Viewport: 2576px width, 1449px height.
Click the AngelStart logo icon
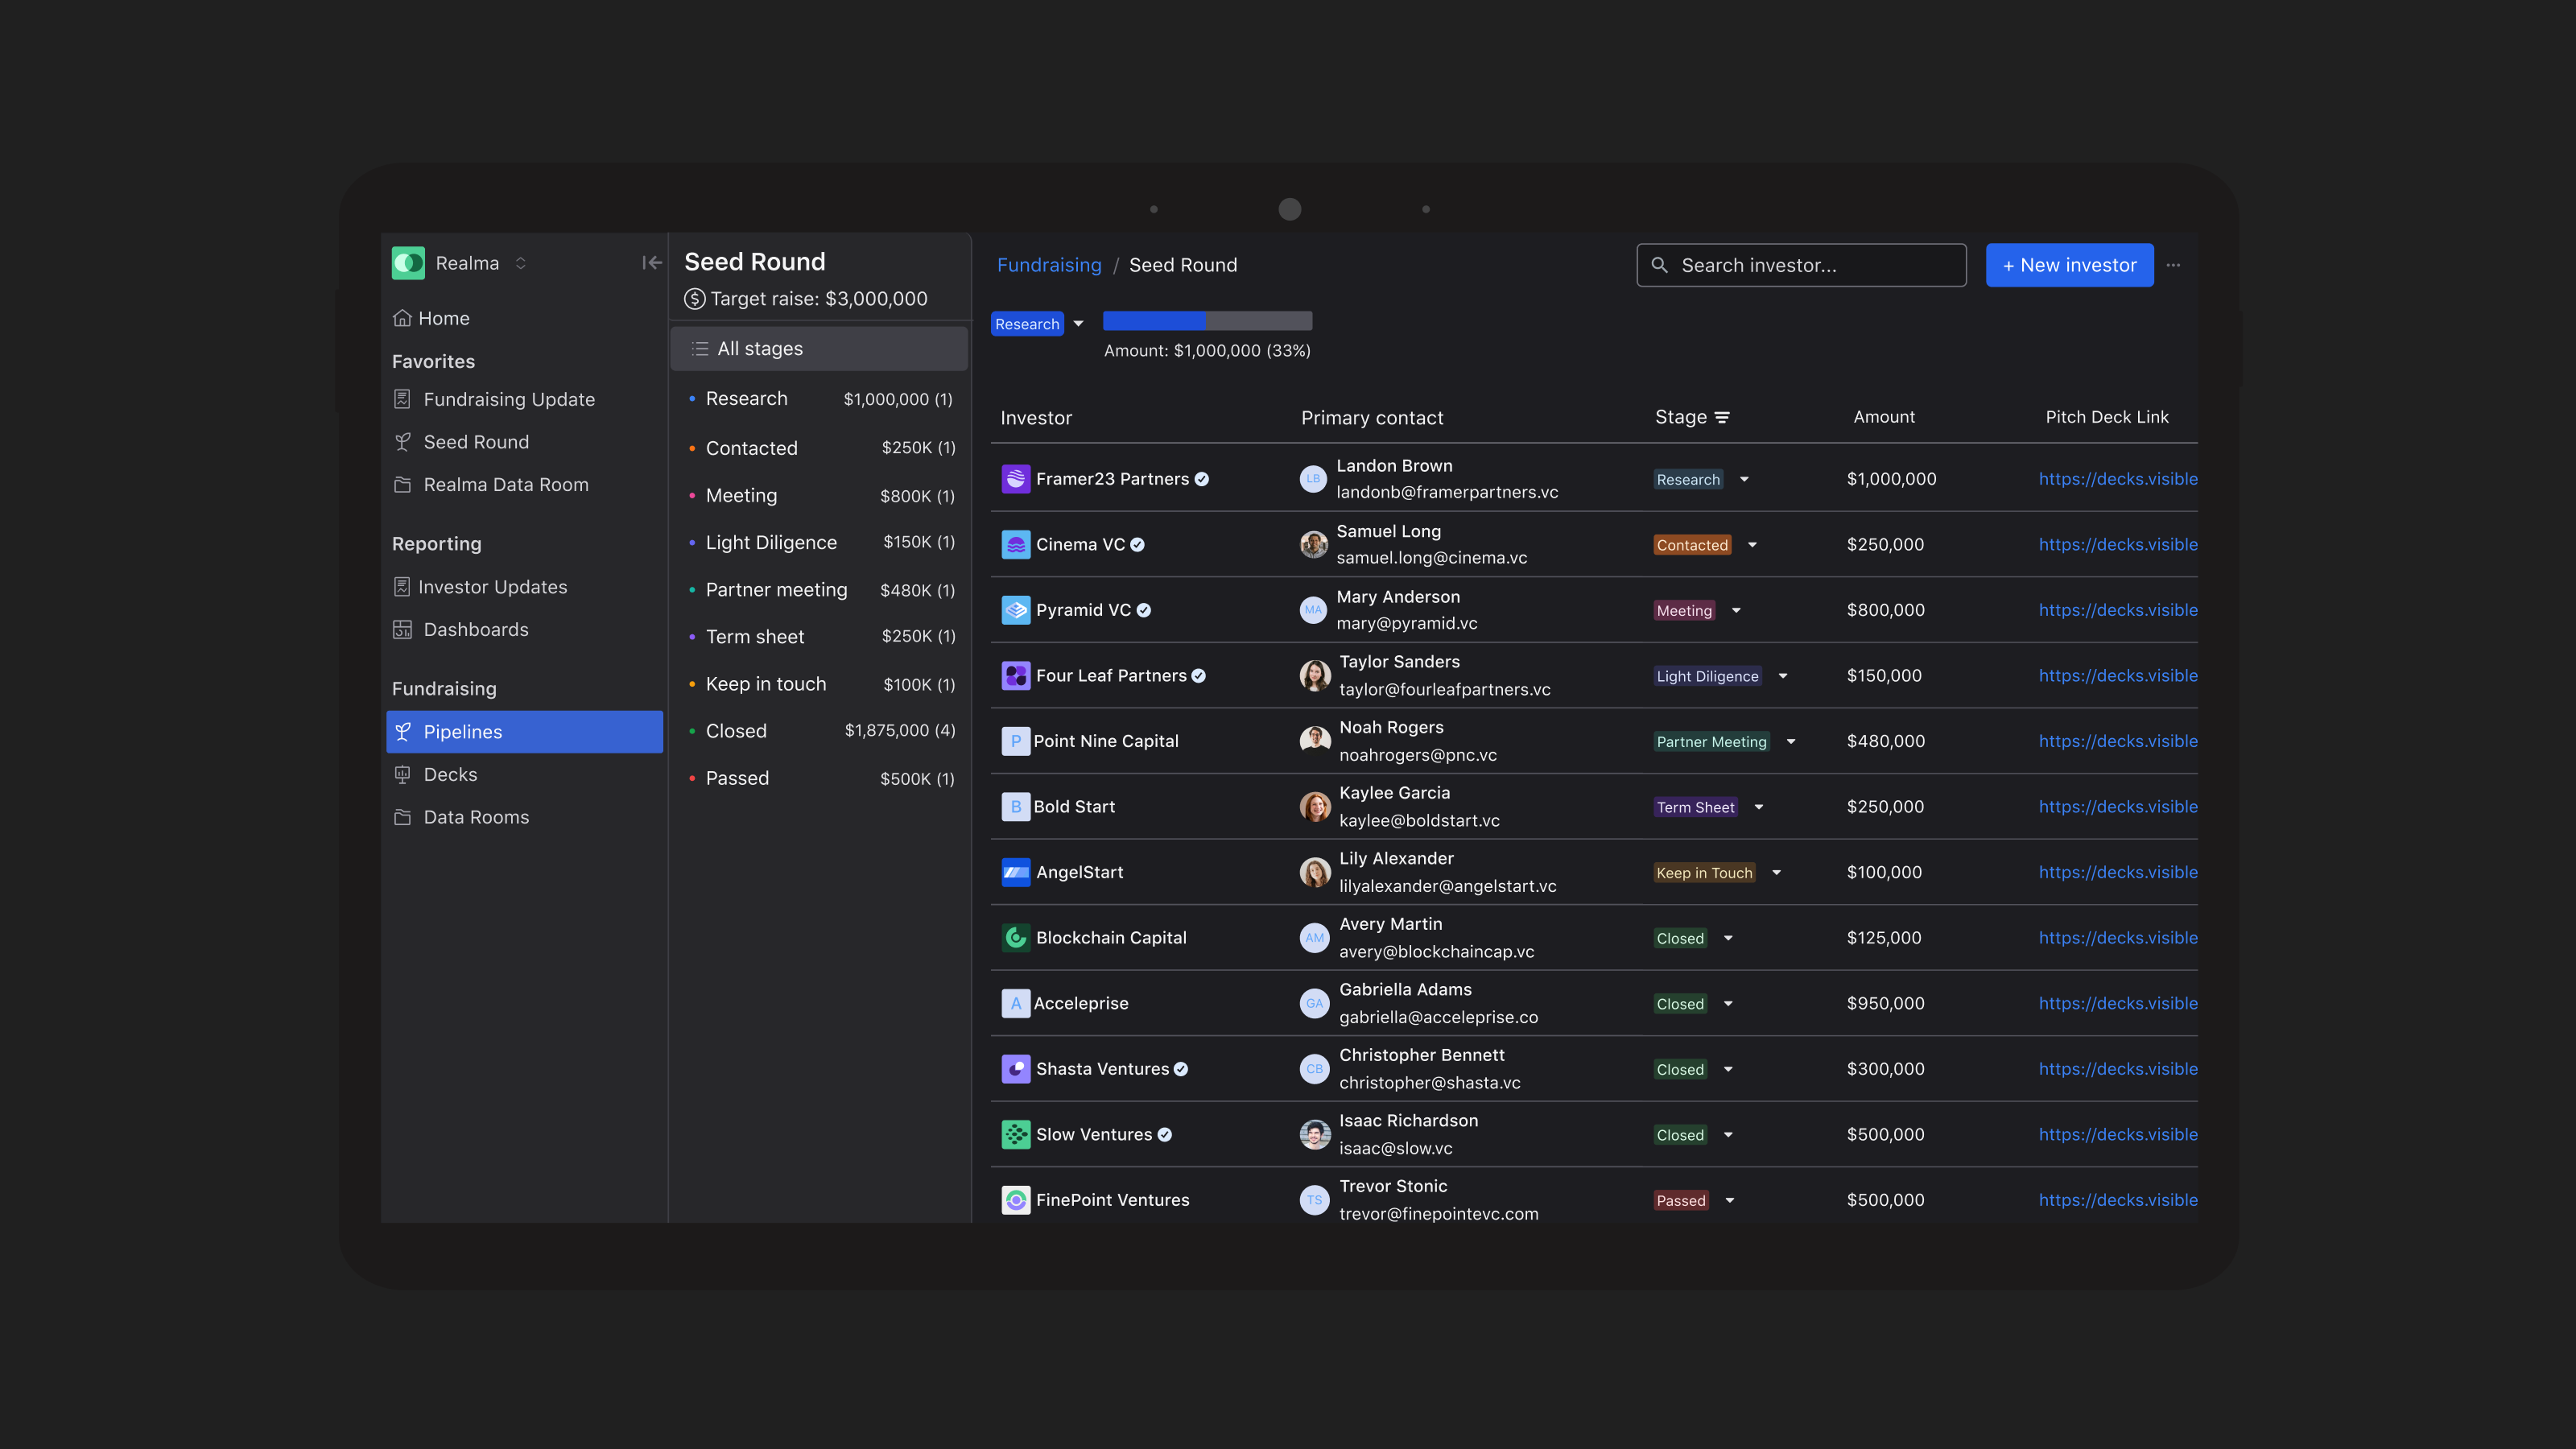tap(1015, 872)
